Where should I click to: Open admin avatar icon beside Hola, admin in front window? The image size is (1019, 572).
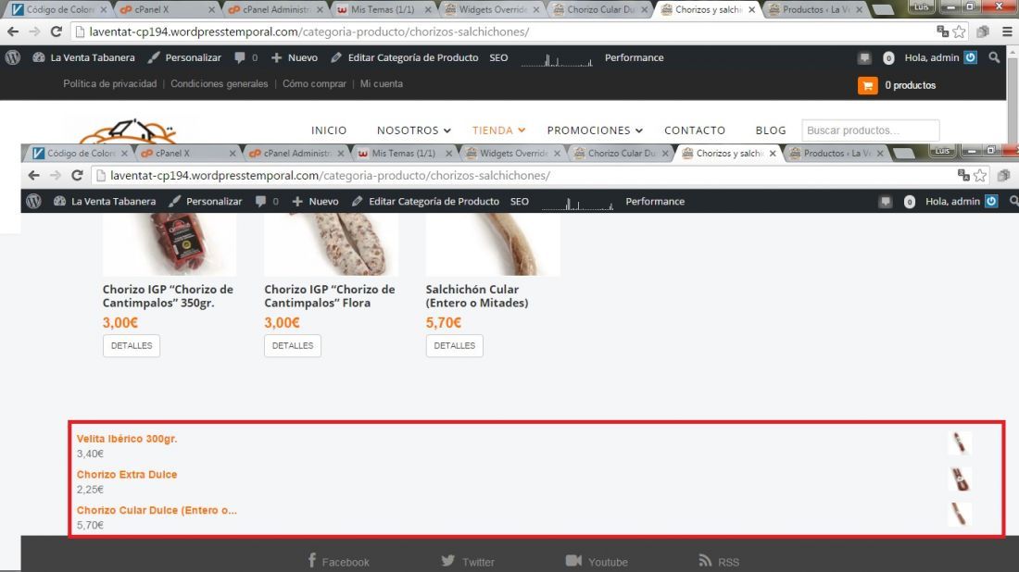(991, 201)
